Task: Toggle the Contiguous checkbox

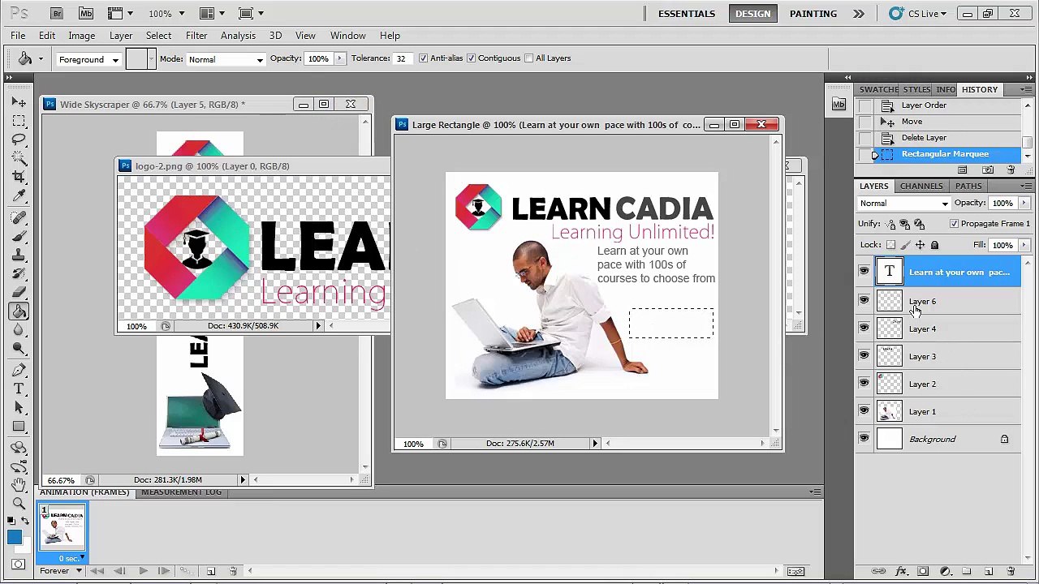Action: tap(471, 58)
